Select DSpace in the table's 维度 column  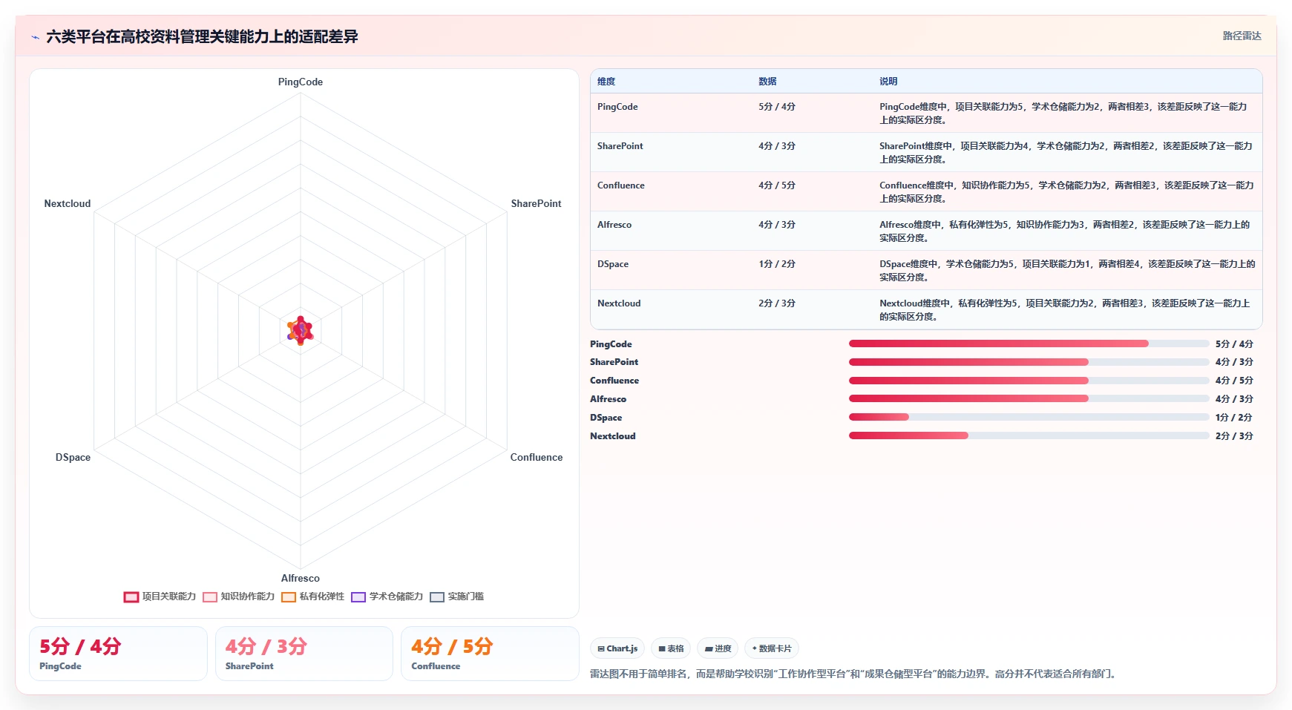(613, 264)
